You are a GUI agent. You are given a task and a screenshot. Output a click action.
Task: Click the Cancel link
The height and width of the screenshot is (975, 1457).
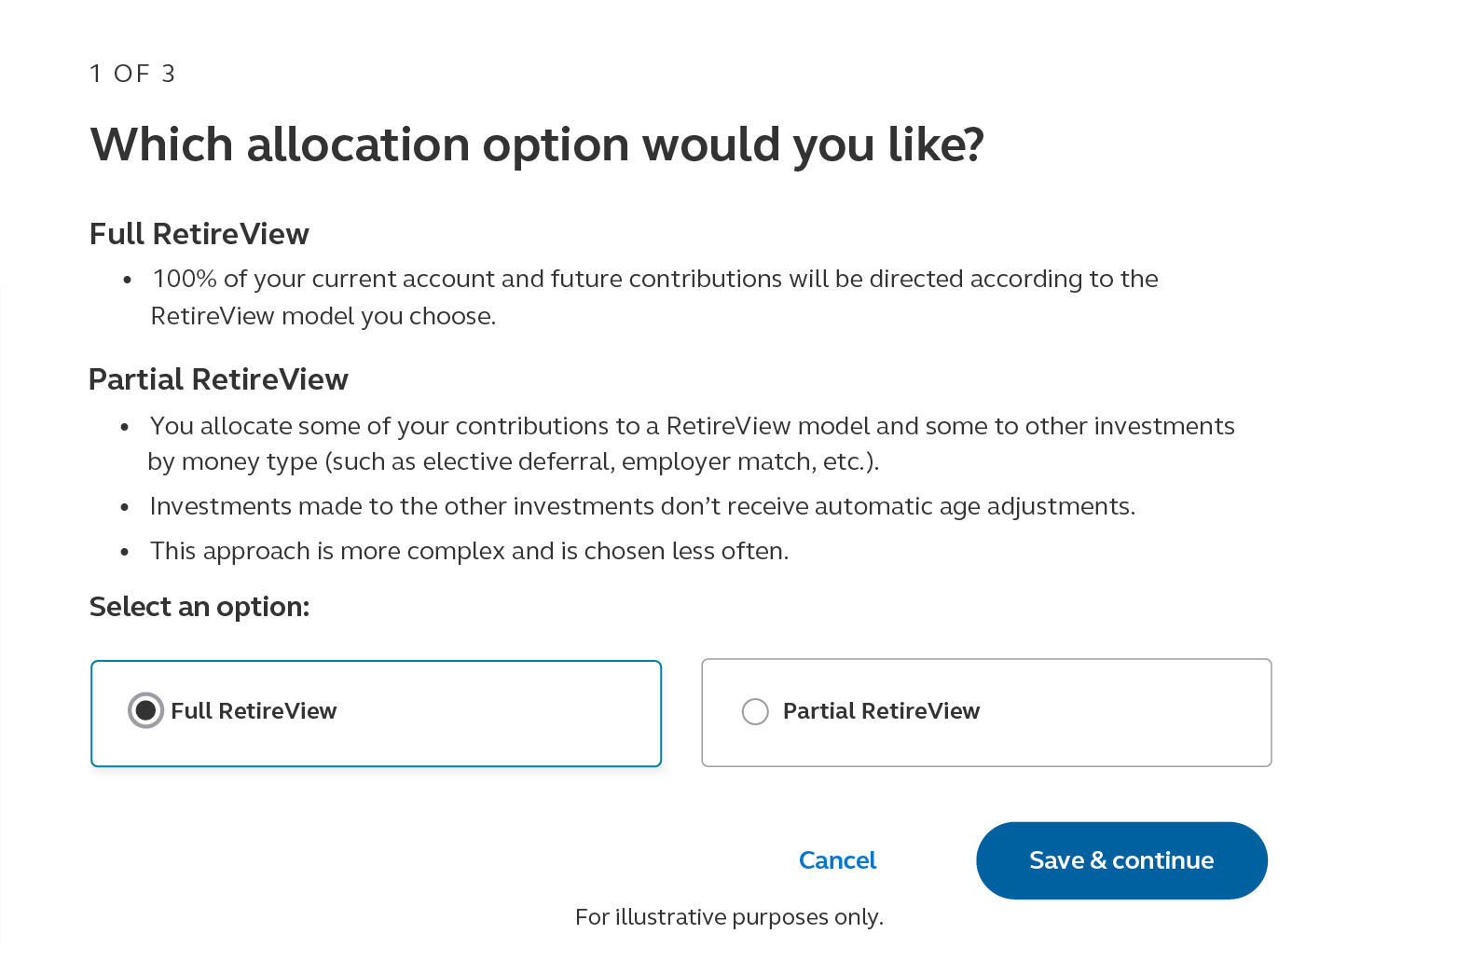tap(836, 859)
